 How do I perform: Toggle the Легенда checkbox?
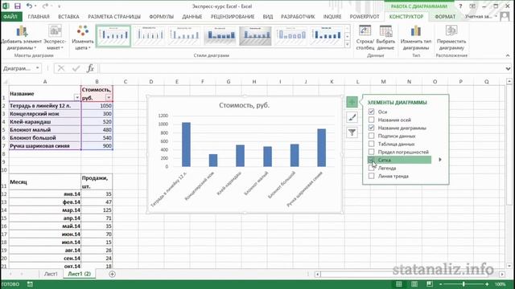[371, 168]
